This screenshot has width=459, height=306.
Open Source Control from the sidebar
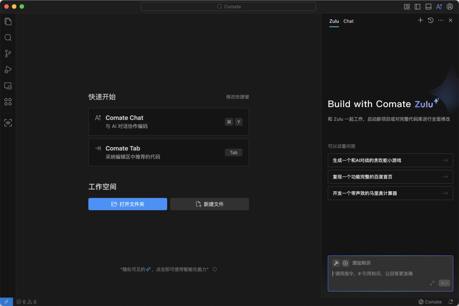tap(8, 54)
